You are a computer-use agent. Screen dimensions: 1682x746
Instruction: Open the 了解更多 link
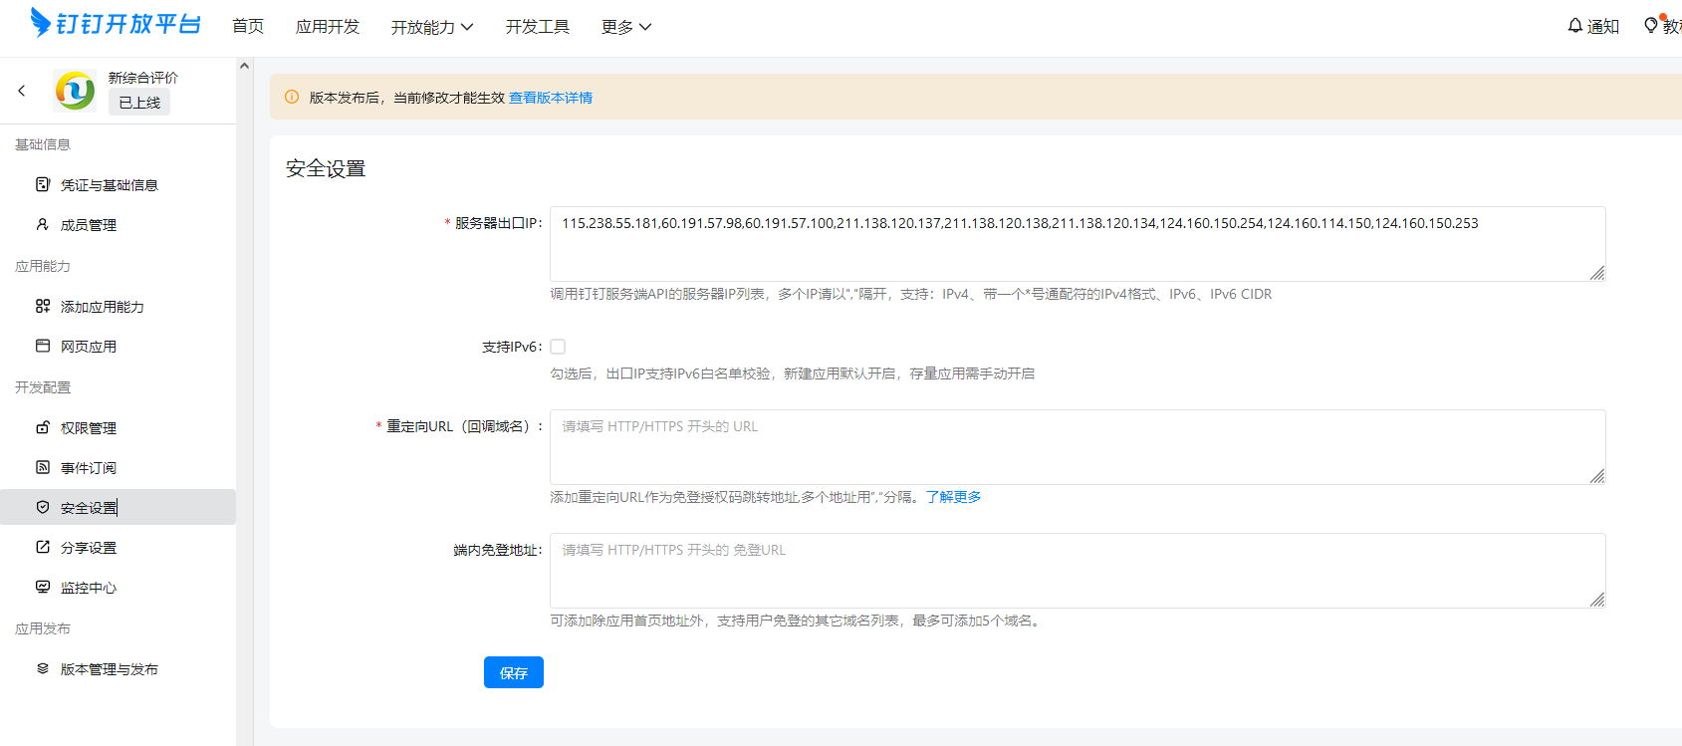coord(953,497)
